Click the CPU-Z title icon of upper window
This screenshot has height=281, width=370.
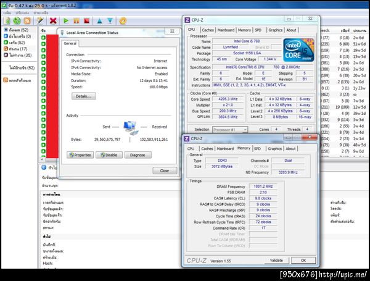point(187,20)
